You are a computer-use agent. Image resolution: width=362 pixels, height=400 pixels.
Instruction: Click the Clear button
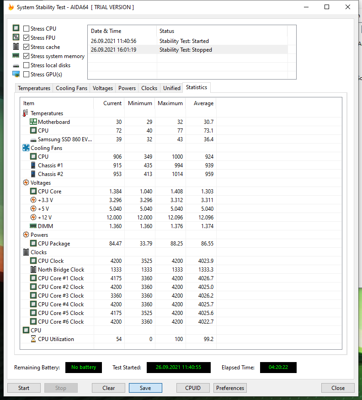click(108, 388)
